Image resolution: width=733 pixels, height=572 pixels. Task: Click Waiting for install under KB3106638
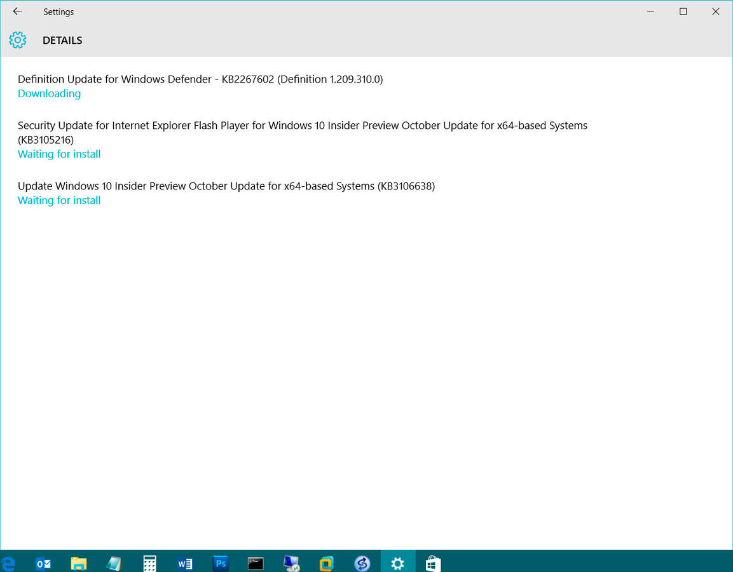[59, 200]
